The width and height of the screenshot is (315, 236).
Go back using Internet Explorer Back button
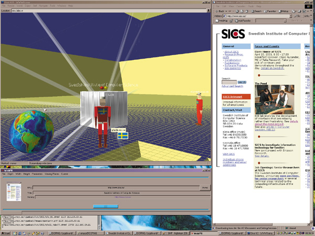coord(220,11)
